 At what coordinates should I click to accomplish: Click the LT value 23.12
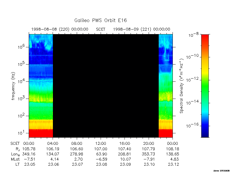pyautogui.click(x=174, y=164)
